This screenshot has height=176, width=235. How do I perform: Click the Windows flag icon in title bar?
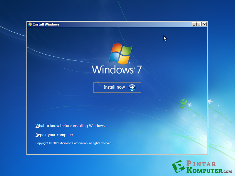[x=30, y=24]
